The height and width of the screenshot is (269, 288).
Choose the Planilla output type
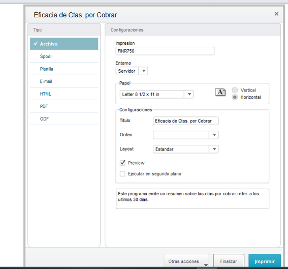point(64,69)
